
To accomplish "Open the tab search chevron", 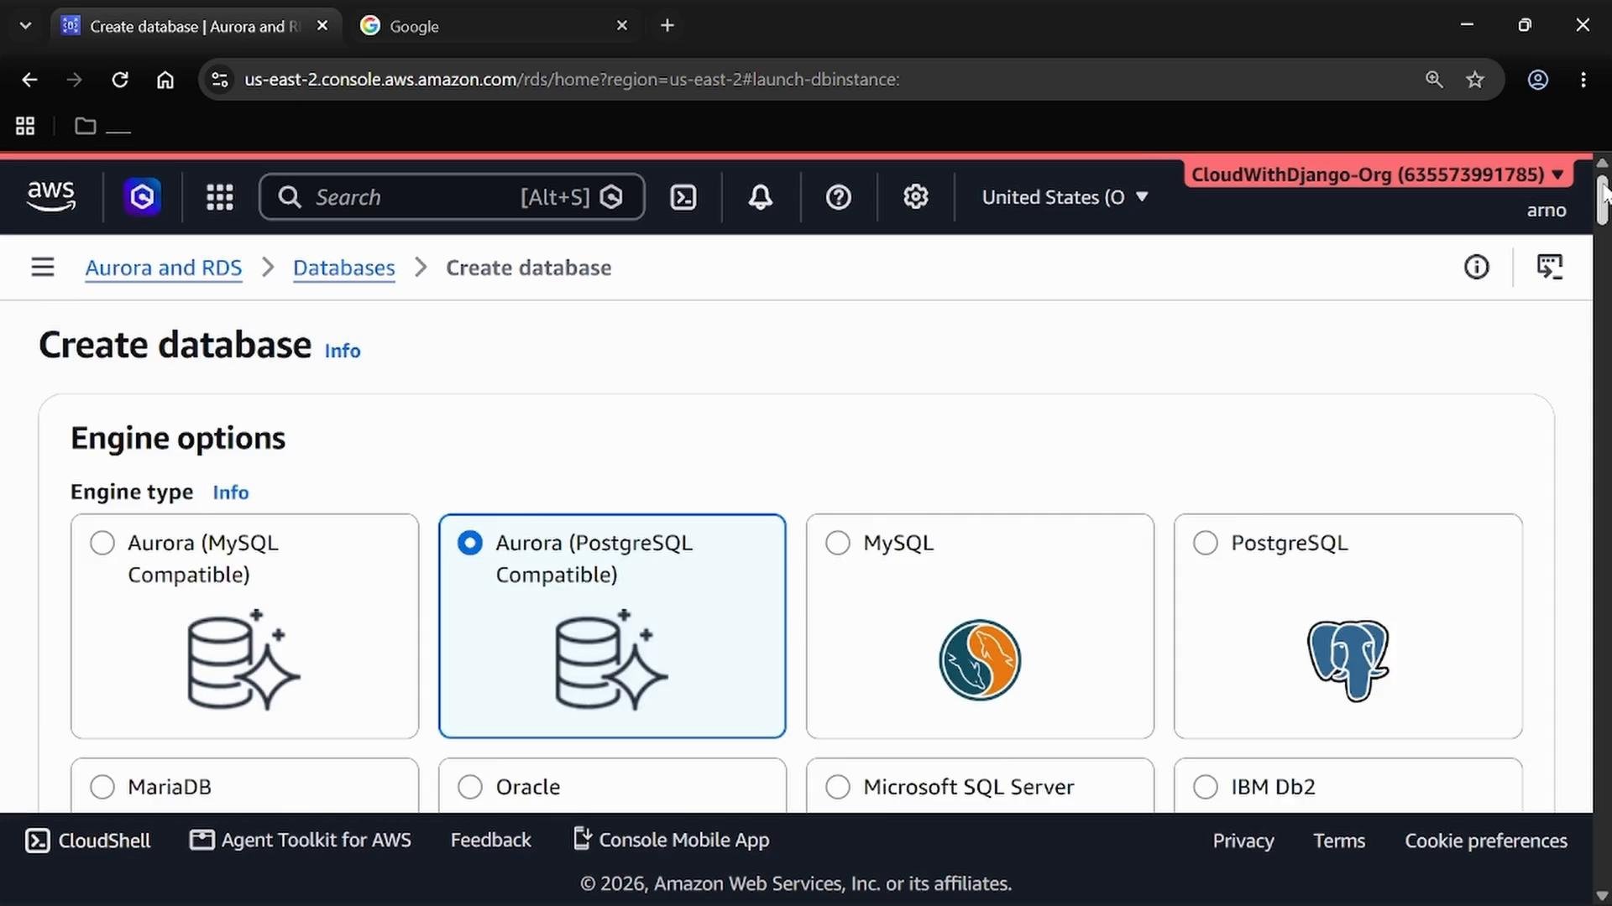I will 25,25.
